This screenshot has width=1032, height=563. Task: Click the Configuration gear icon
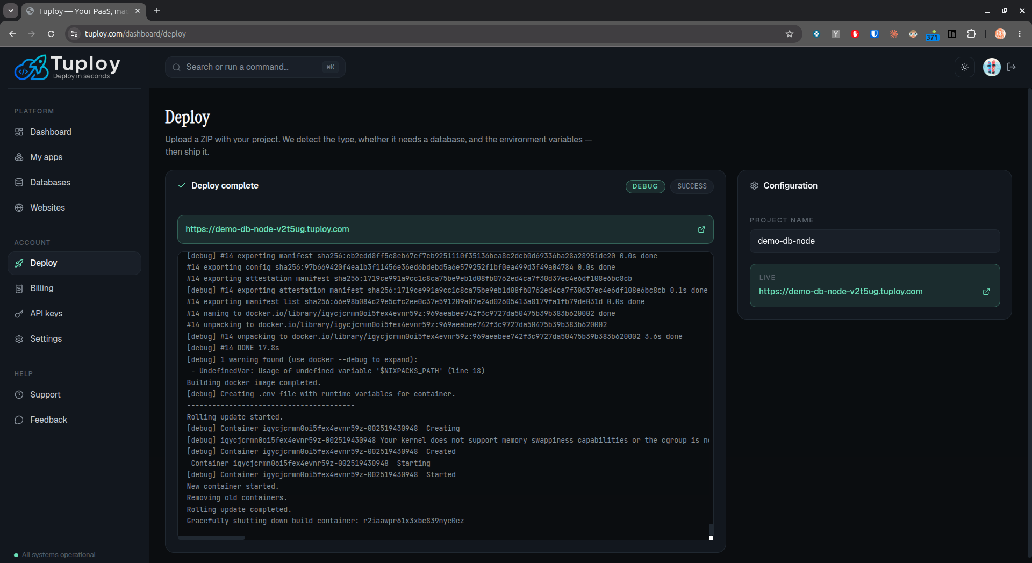pyautogui.click(x=754, y=186)
